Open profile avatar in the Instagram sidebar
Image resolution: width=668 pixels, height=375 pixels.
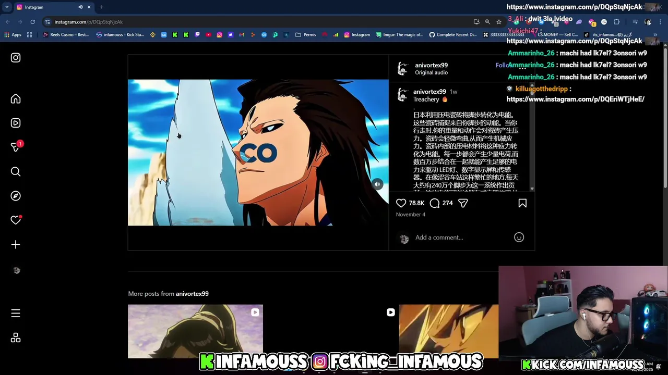point(16,270)
